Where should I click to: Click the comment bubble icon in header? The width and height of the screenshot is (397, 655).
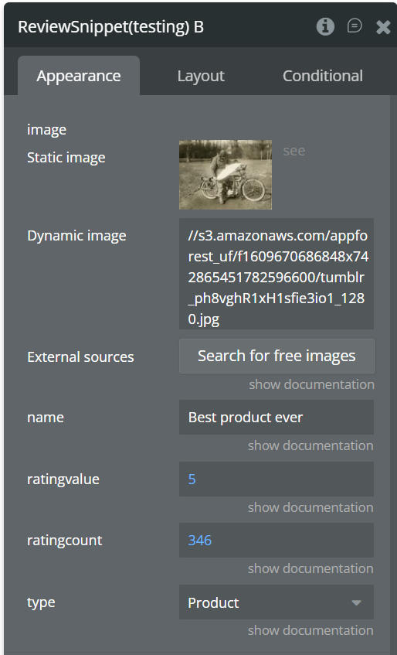pos(355,26)
